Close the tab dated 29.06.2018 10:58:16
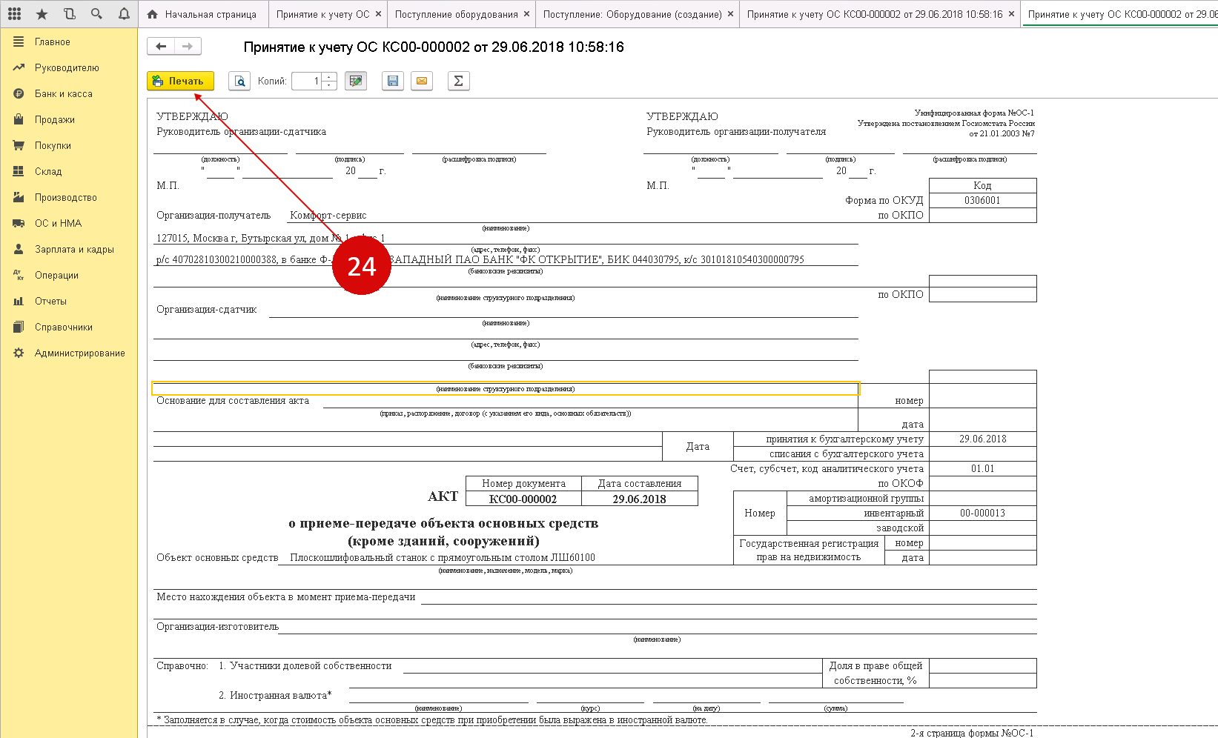Viewport: 1218px width, 738px height. click(1011, 14)
